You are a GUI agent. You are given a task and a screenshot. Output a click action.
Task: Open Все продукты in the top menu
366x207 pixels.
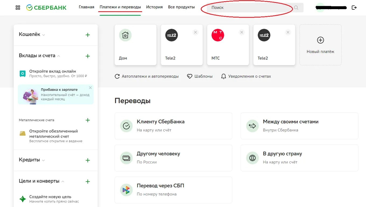[x=181, y=7]
